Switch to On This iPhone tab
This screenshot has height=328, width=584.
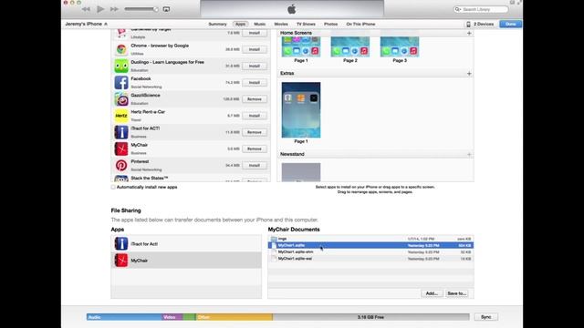pos(360,25)
